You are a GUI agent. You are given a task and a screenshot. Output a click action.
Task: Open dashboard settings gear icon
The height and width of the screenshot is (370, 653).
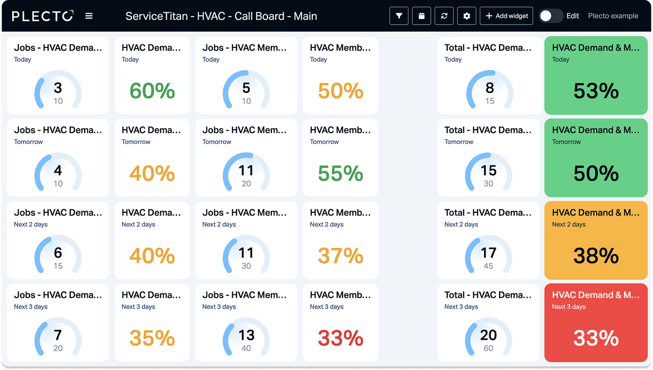coord(466,16)
